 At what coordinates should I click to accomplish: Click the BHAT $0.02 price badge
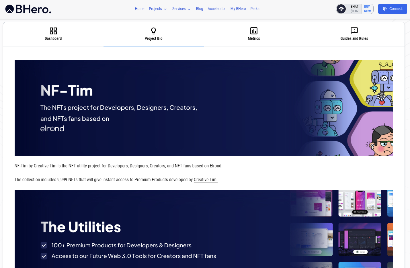tap(349, 9)
